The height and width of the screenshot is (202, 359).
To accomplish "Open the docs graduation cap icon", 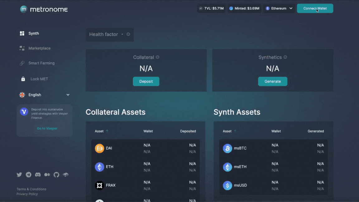I will point(66,175).
